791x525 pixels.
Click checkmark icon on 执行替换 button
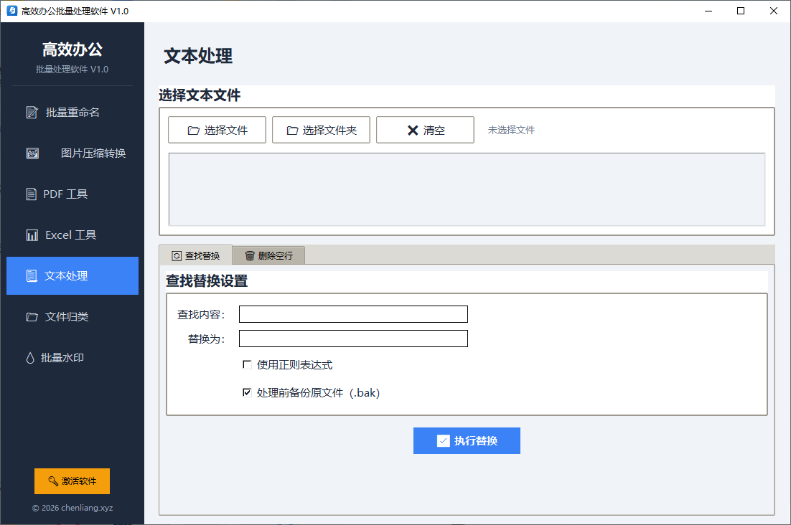click(443, 441)
